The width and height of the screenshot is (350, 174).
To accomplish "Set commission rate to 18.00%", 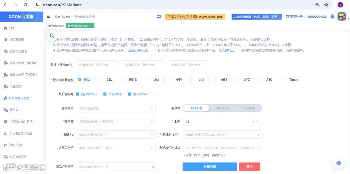I will tap(249, 108).
